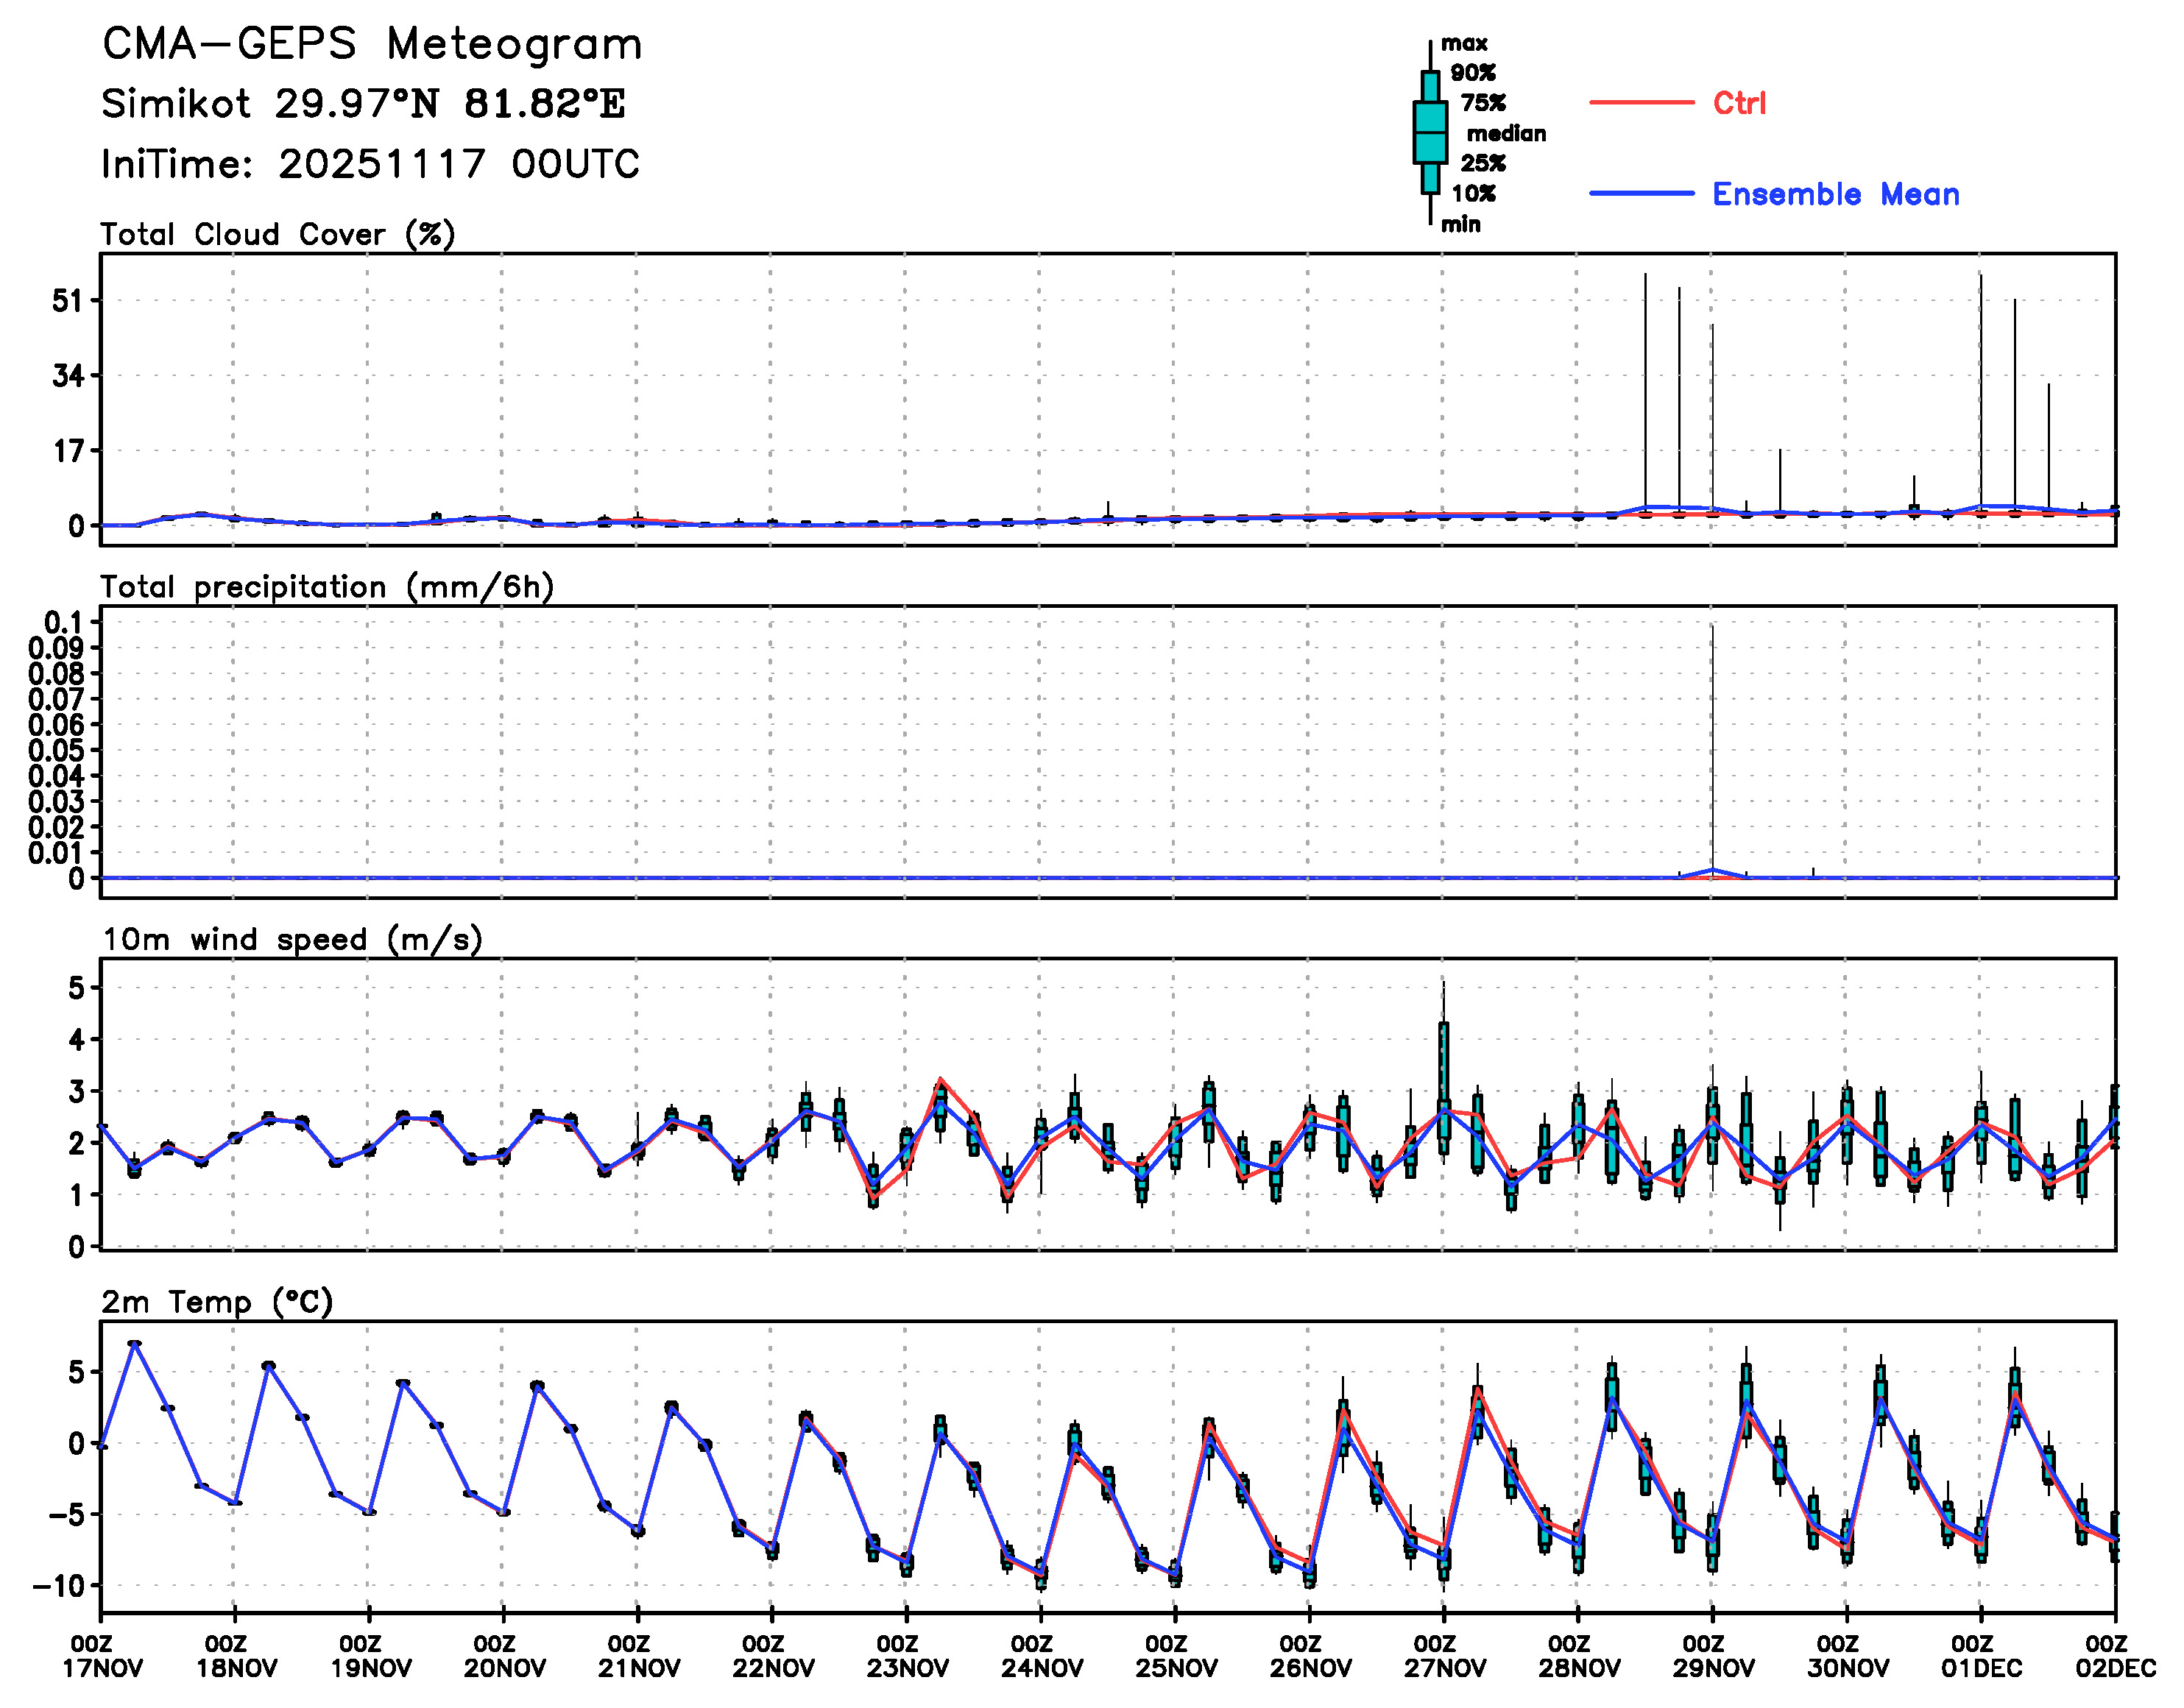
Task: Click the Ensemble Mean legend label
Action: [x=1835, y=194]
